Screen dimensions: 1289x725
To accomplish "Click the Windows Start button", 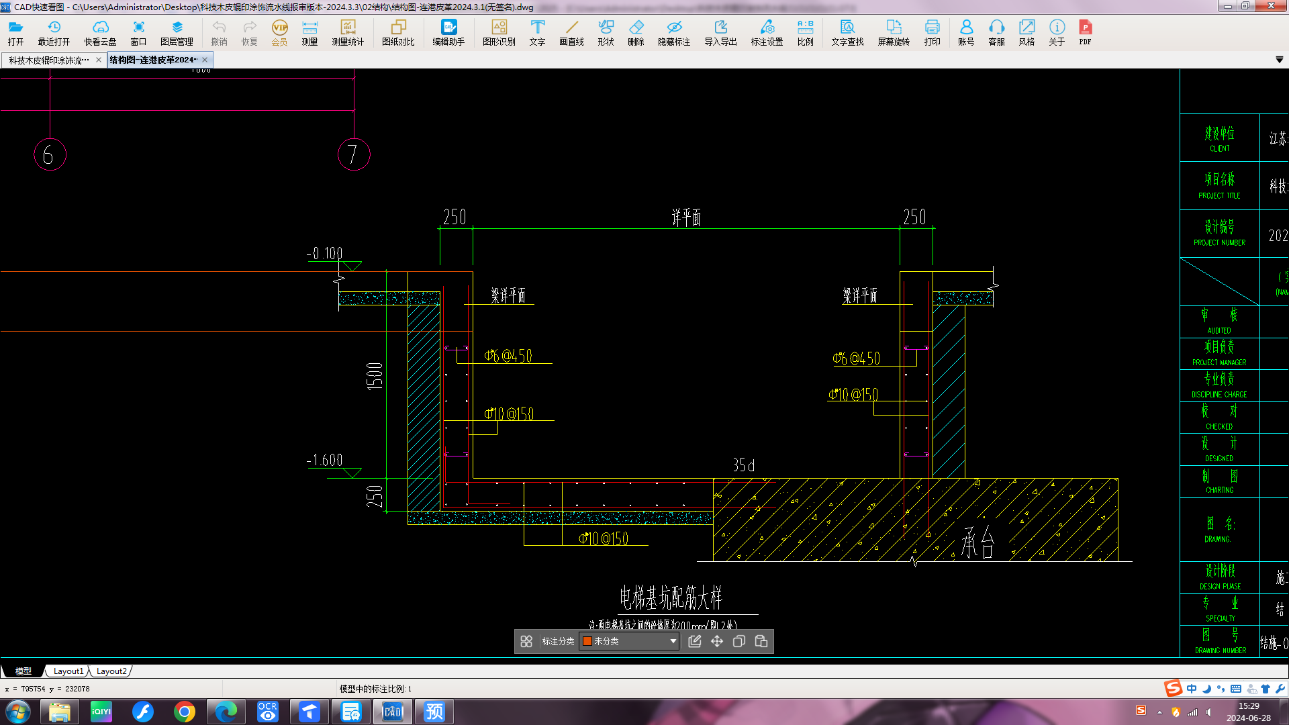I will 18,712.
